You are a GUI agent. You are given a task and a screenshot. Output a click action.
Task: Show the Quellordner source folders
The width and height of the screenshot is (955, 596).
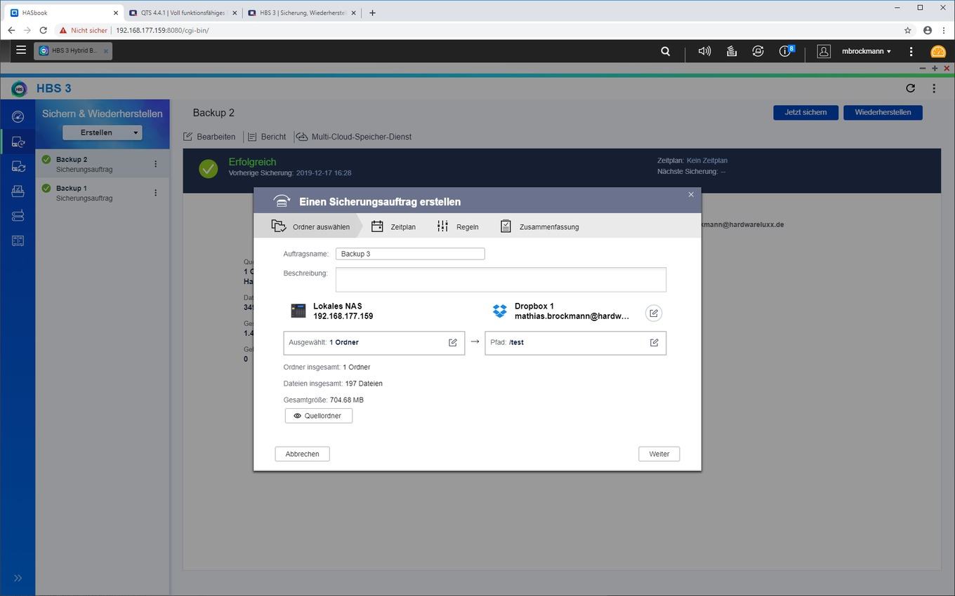click(x=318, y=416)
